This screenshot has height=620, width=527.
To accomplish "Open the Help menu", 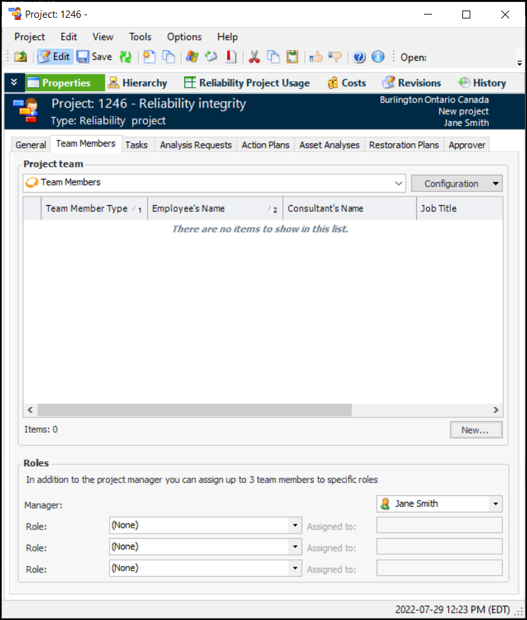I will click(x=228, y=37).
